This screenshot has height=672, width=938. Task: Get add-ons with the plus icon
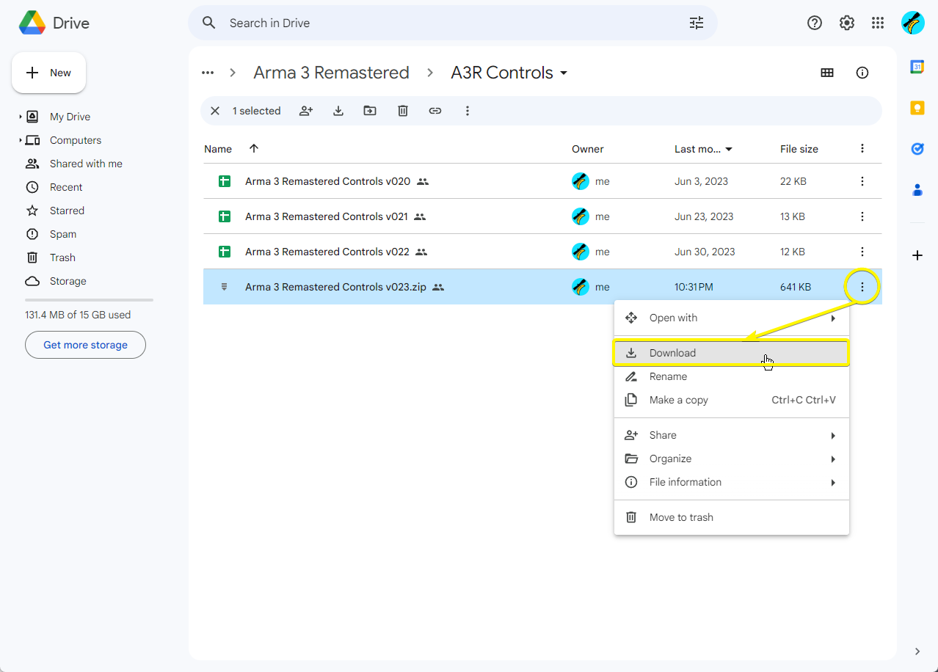coord(917,255)
